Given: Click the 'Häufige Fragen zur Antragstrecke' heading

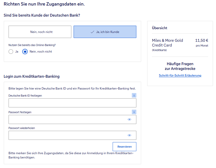Looking at the screenshot, I should 180,66.
